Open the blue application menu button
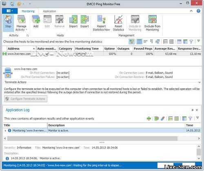 point(10,11)
